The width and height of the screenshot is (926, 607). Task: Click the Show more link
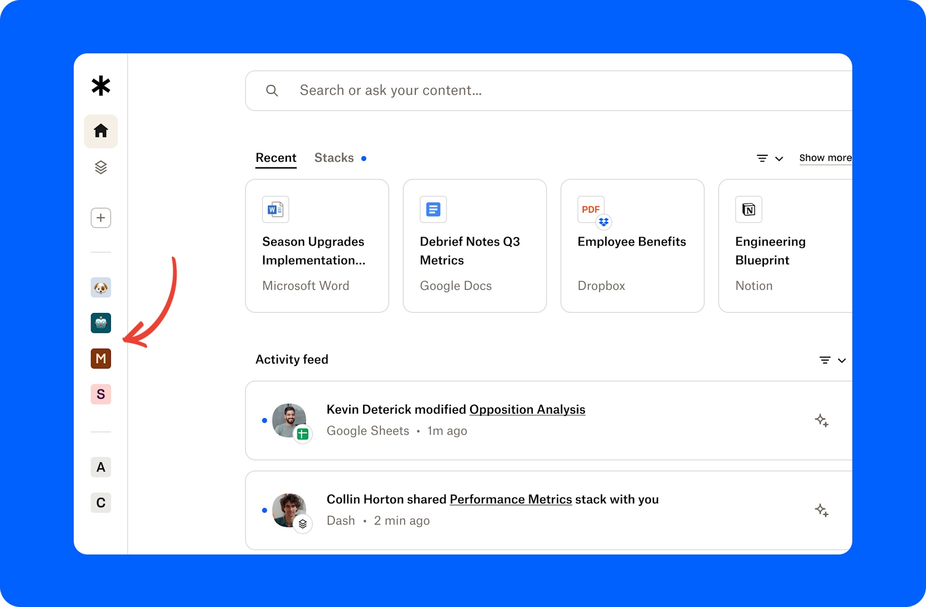coord(825,158)
